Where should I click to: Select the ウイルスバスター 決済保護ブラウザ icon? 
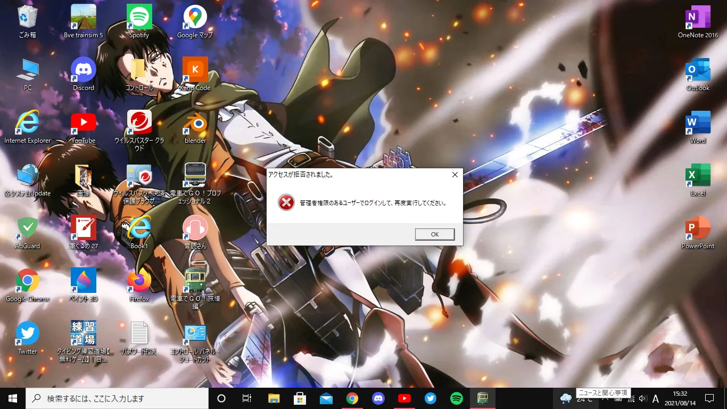pos(139,184)
